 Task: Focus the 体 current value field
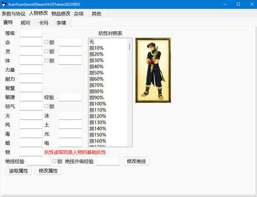click(31, 61)
